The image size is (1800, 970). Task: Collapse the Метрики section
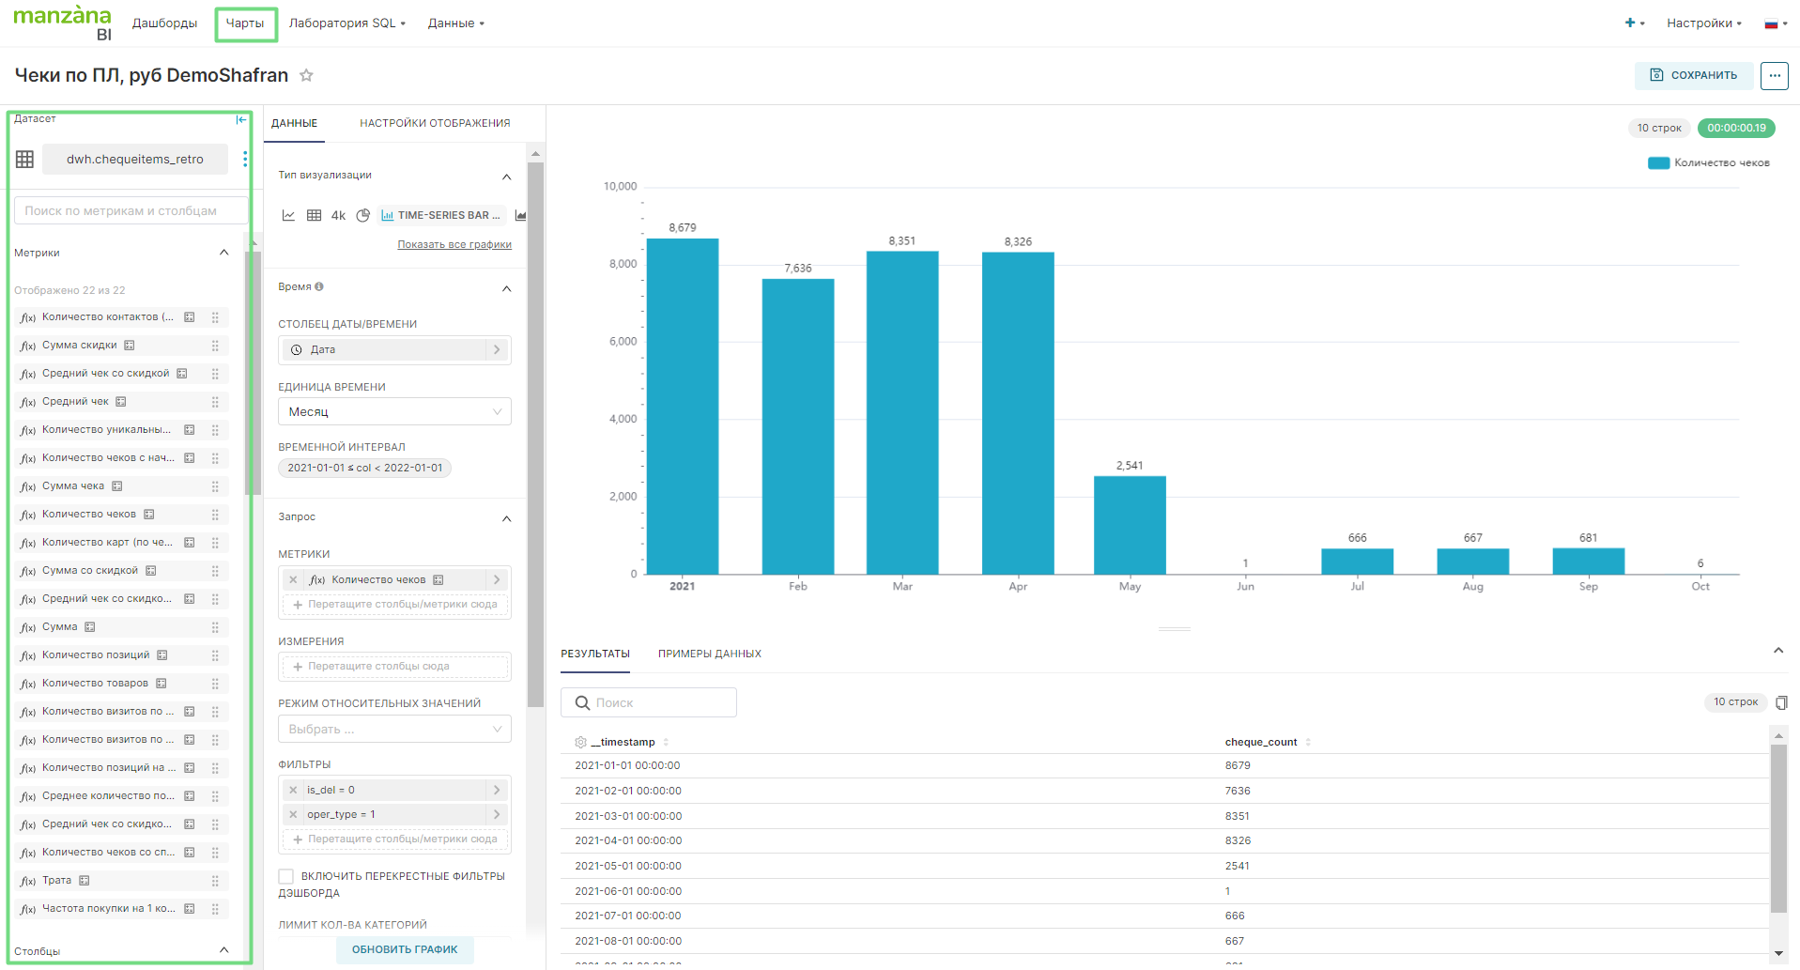(x=223, y=253)
